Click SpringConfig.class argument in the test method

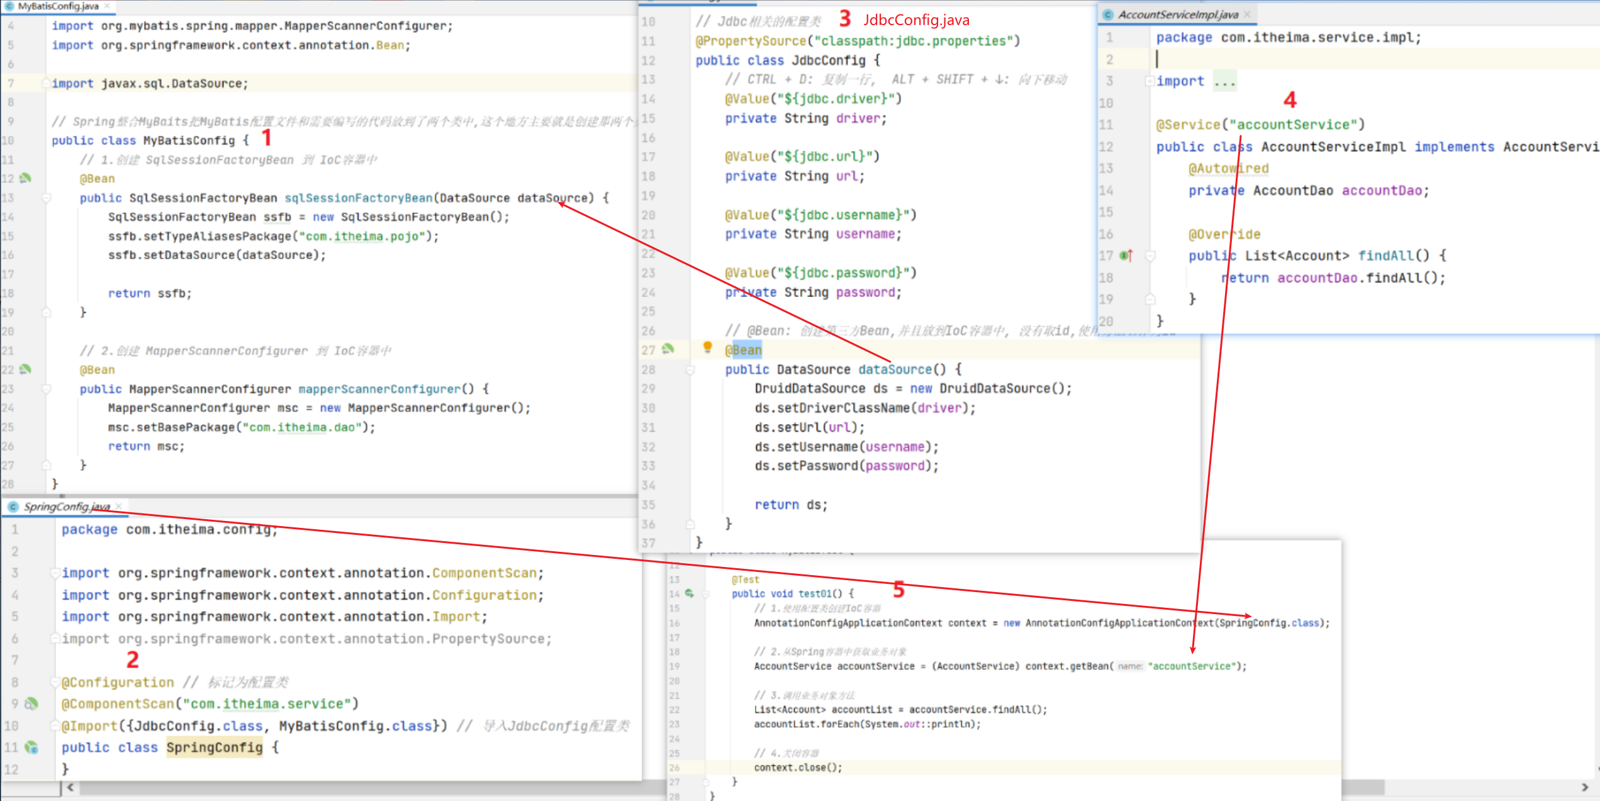click(1269, 623)
